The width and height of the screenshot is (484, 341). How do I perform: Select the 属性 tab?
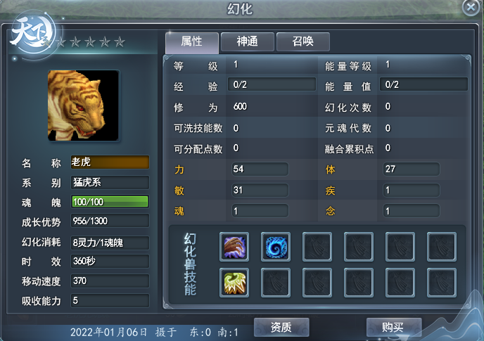(192, 42)
